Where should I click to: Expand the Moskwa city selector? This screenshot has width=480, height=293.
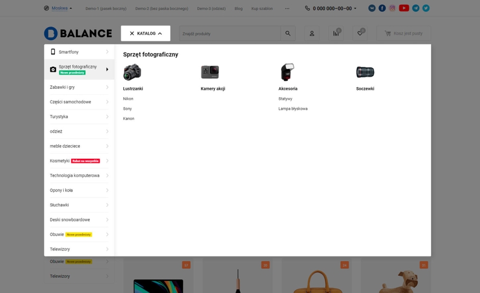(x=58, y=8)
